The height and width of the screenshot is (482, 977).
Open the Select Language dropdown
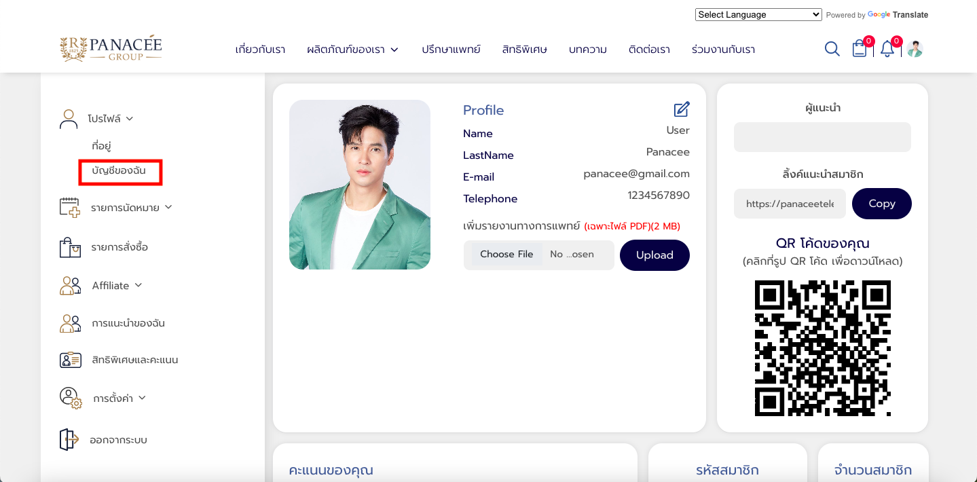(x=758, y=14)
